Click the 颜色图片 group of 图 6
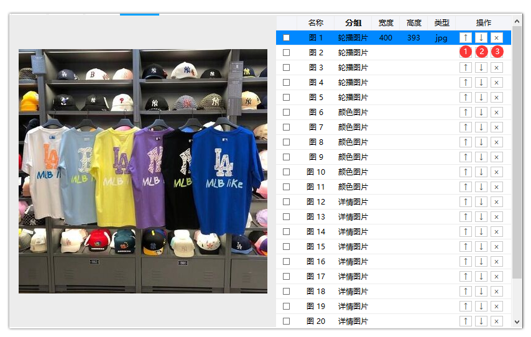The image size is (531, 337). click(353, 112)
